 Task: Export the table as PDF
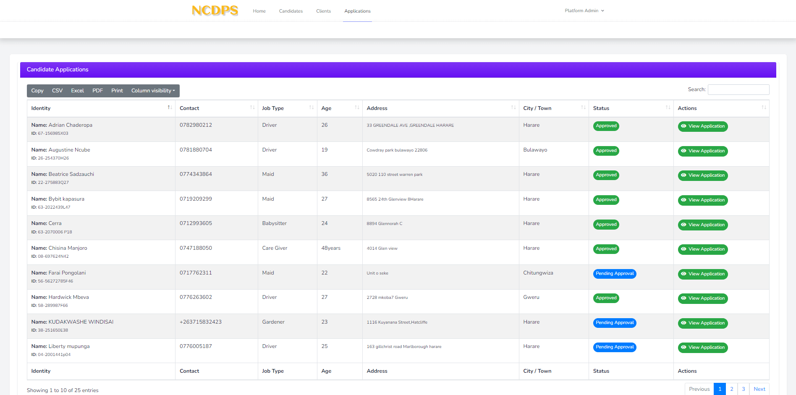[x=97, y=91]
